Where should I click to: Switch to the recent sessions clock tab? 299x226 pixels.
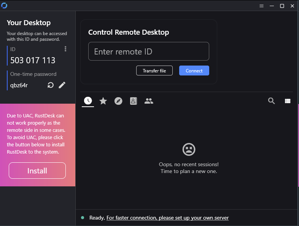[88, 101]
